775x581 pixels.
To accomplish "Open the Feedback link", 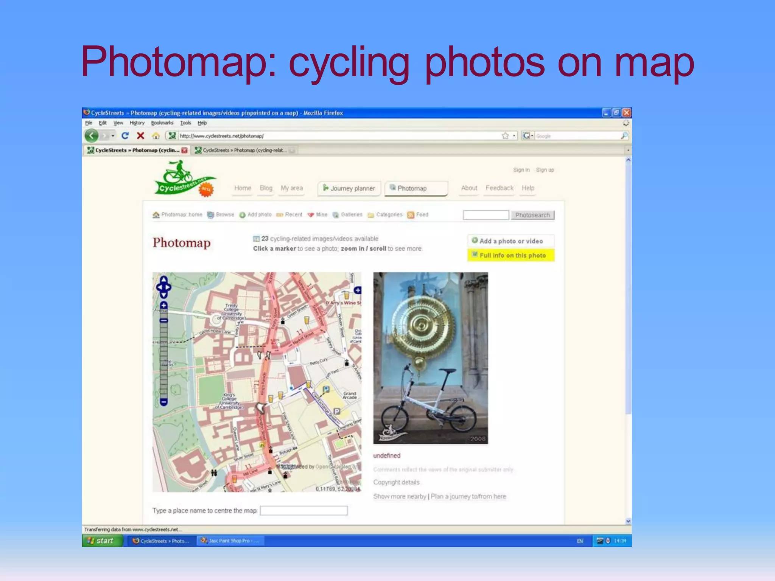I will click(500, 188).
